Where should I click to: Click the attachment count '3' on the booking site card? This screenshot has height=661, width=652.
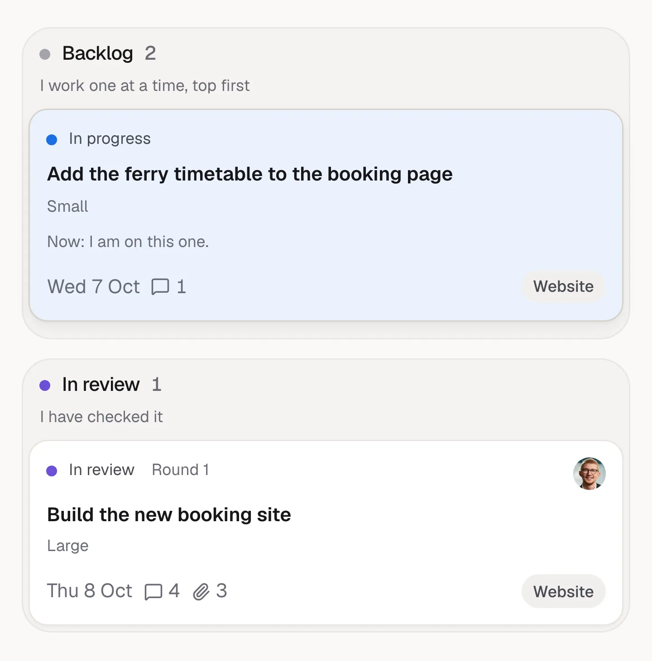221,591
